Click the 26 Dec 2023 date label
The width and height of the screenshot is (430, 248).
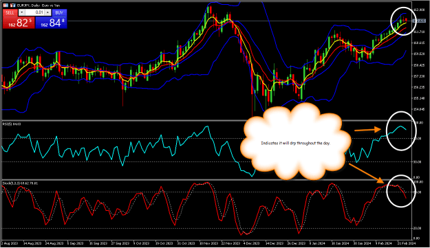coord(297,243)
